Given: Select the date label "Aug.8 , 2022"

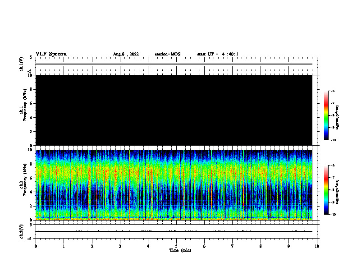Looking at the screenshot, I should 126,54.
